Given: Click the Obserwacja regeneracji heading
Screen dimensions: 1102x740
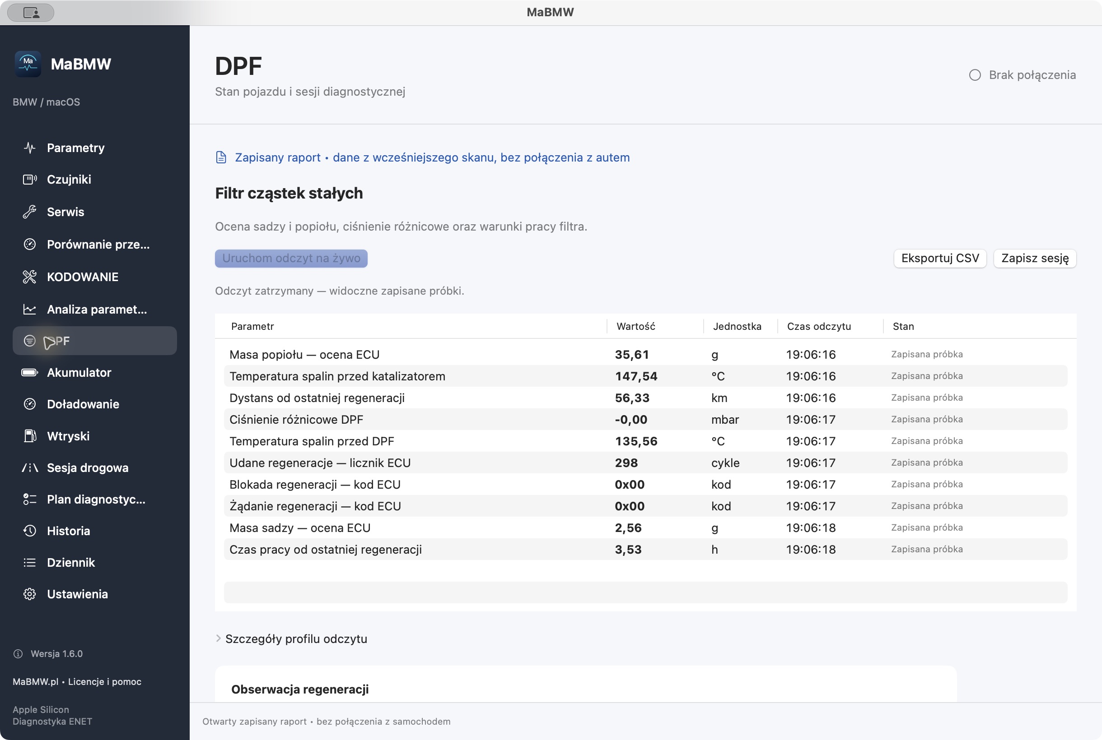Looking at the screenshot, I should coord(300,689).
